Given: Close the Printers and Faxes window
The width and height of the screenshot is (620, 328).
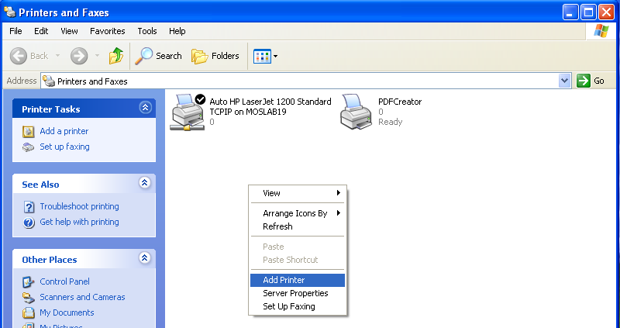Looking at the screenshot, I should 606,12.
